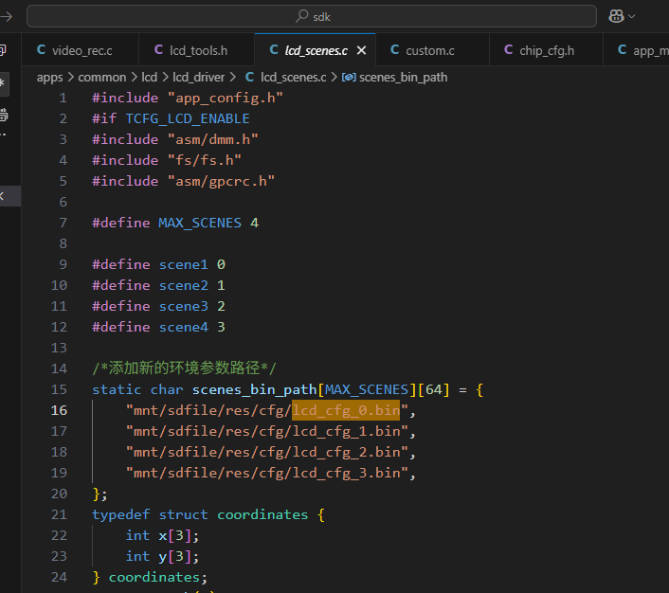Close the lcd_scenes.c tab
This screenshot has height=593, width=669.
[x=361, y=50]
